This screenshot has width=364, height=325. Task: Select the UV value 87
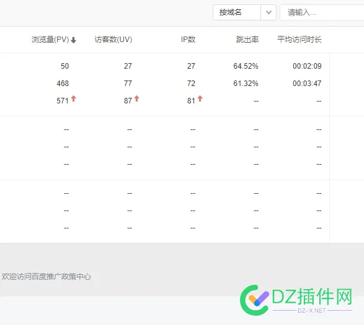click(128, 101)
